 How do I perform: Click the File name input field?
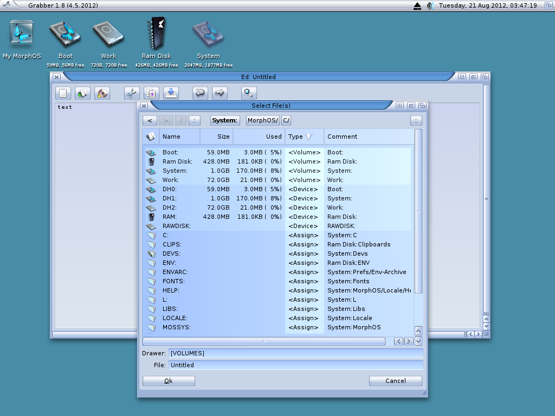[x=295, y=365]
